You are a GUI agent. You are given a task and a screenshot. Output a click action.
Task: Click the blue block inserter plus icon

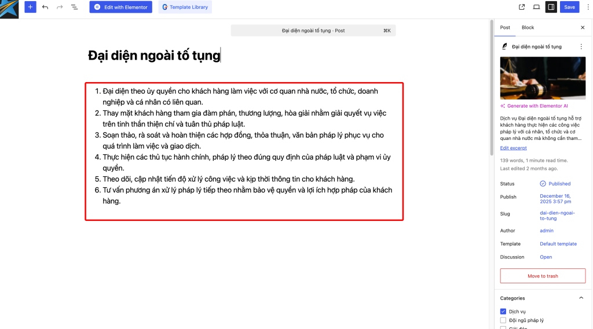tap(30, 7)
